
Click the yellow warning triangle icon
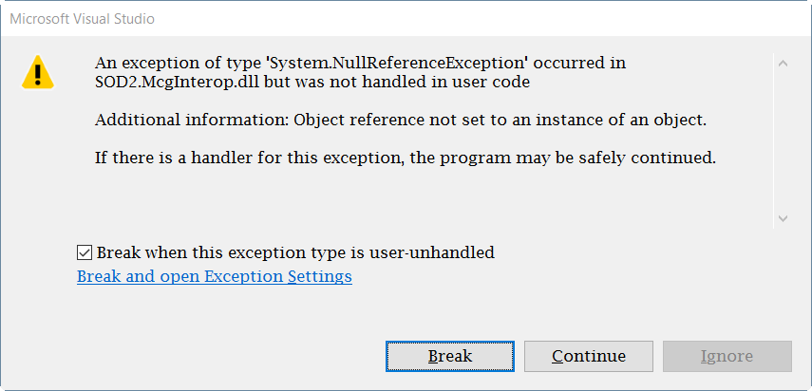[38, 72]
